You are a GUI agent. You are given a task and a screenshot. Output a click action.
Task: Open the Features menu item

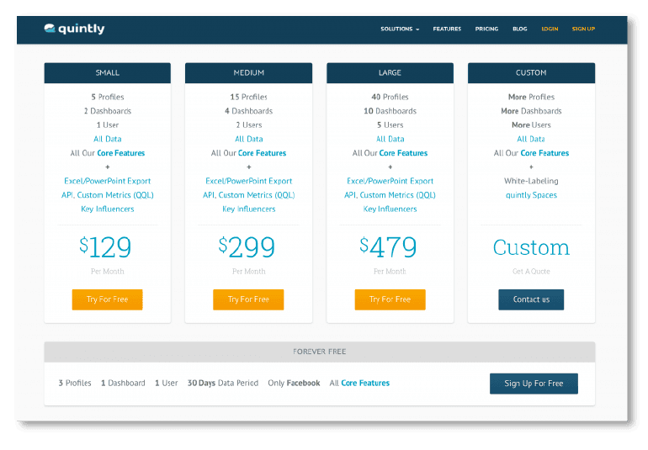[447, 29]
